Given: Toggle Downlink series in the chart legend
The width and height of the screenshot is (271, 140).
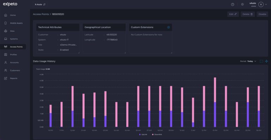Looking at the screenshot, I should [157, 134].
